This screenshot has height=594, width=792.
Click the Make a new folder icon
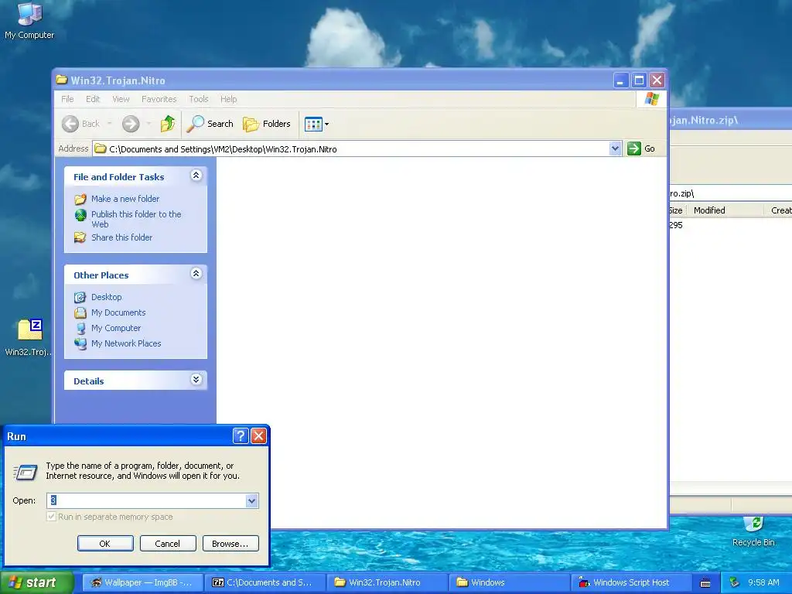(80, 199)
